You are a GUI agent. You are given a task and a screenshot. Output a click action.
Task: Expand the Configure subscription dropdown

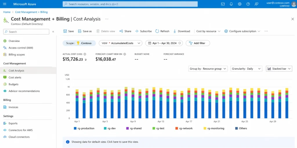point(242,31)
